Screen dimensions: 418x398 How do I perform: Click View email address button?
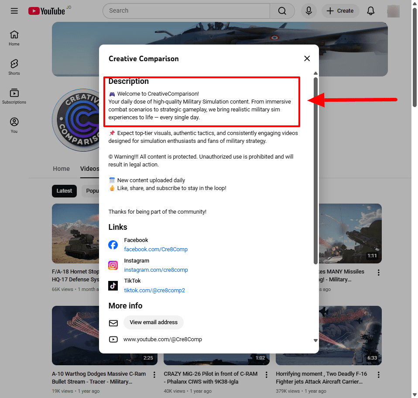pos(154,322)
